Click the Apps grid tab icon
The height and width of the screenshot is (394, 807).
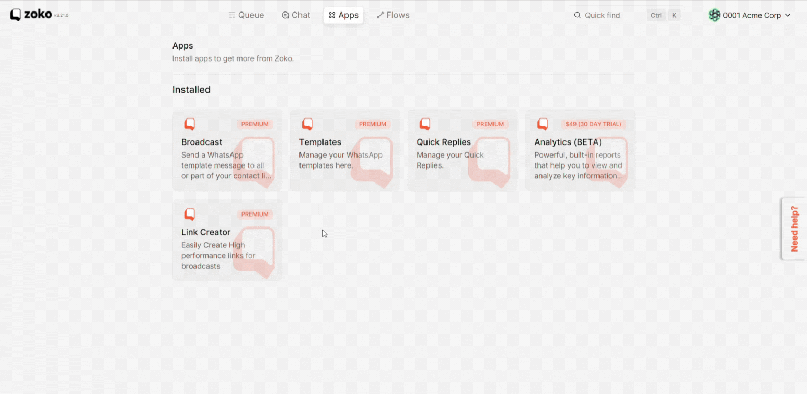[332, 15]
